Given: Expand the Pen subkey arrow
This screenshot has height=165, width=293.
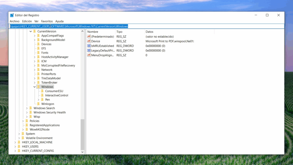Looking at the screenshot, I should pos(39,100).
